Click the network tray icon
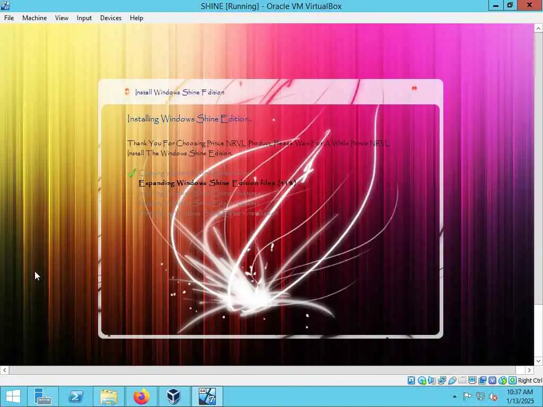Image resolution: width=543 pixels, height=407 pixels. click(480, 396)
